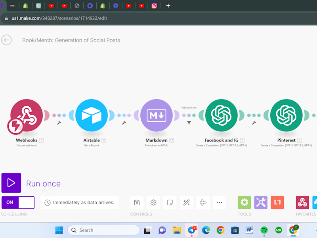Click the browser address bar URL
This screenshot has height=238, width=317.
pyautogui.click(x=59, y=18)
